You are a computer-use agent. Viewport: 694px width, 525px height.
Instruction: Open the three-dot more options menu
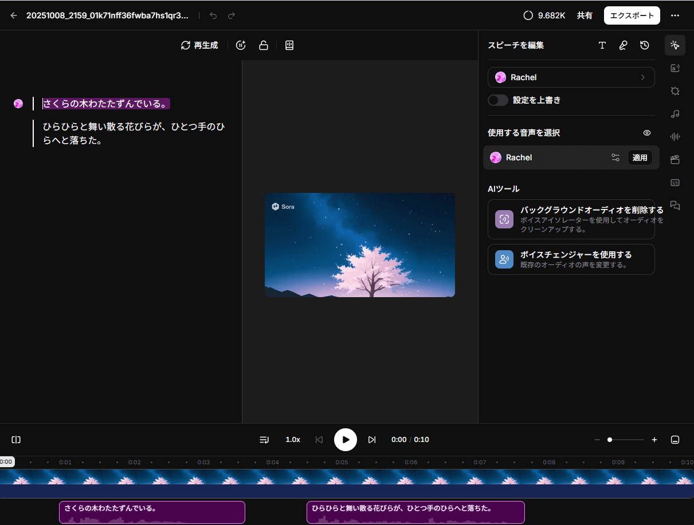click(675, 15)
